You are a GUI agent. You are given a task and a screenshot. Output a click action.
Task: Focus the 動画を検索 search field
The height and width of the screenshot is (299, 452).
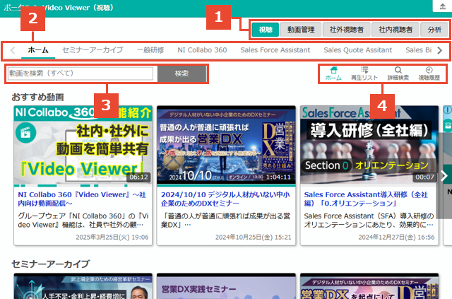point(81,74)
